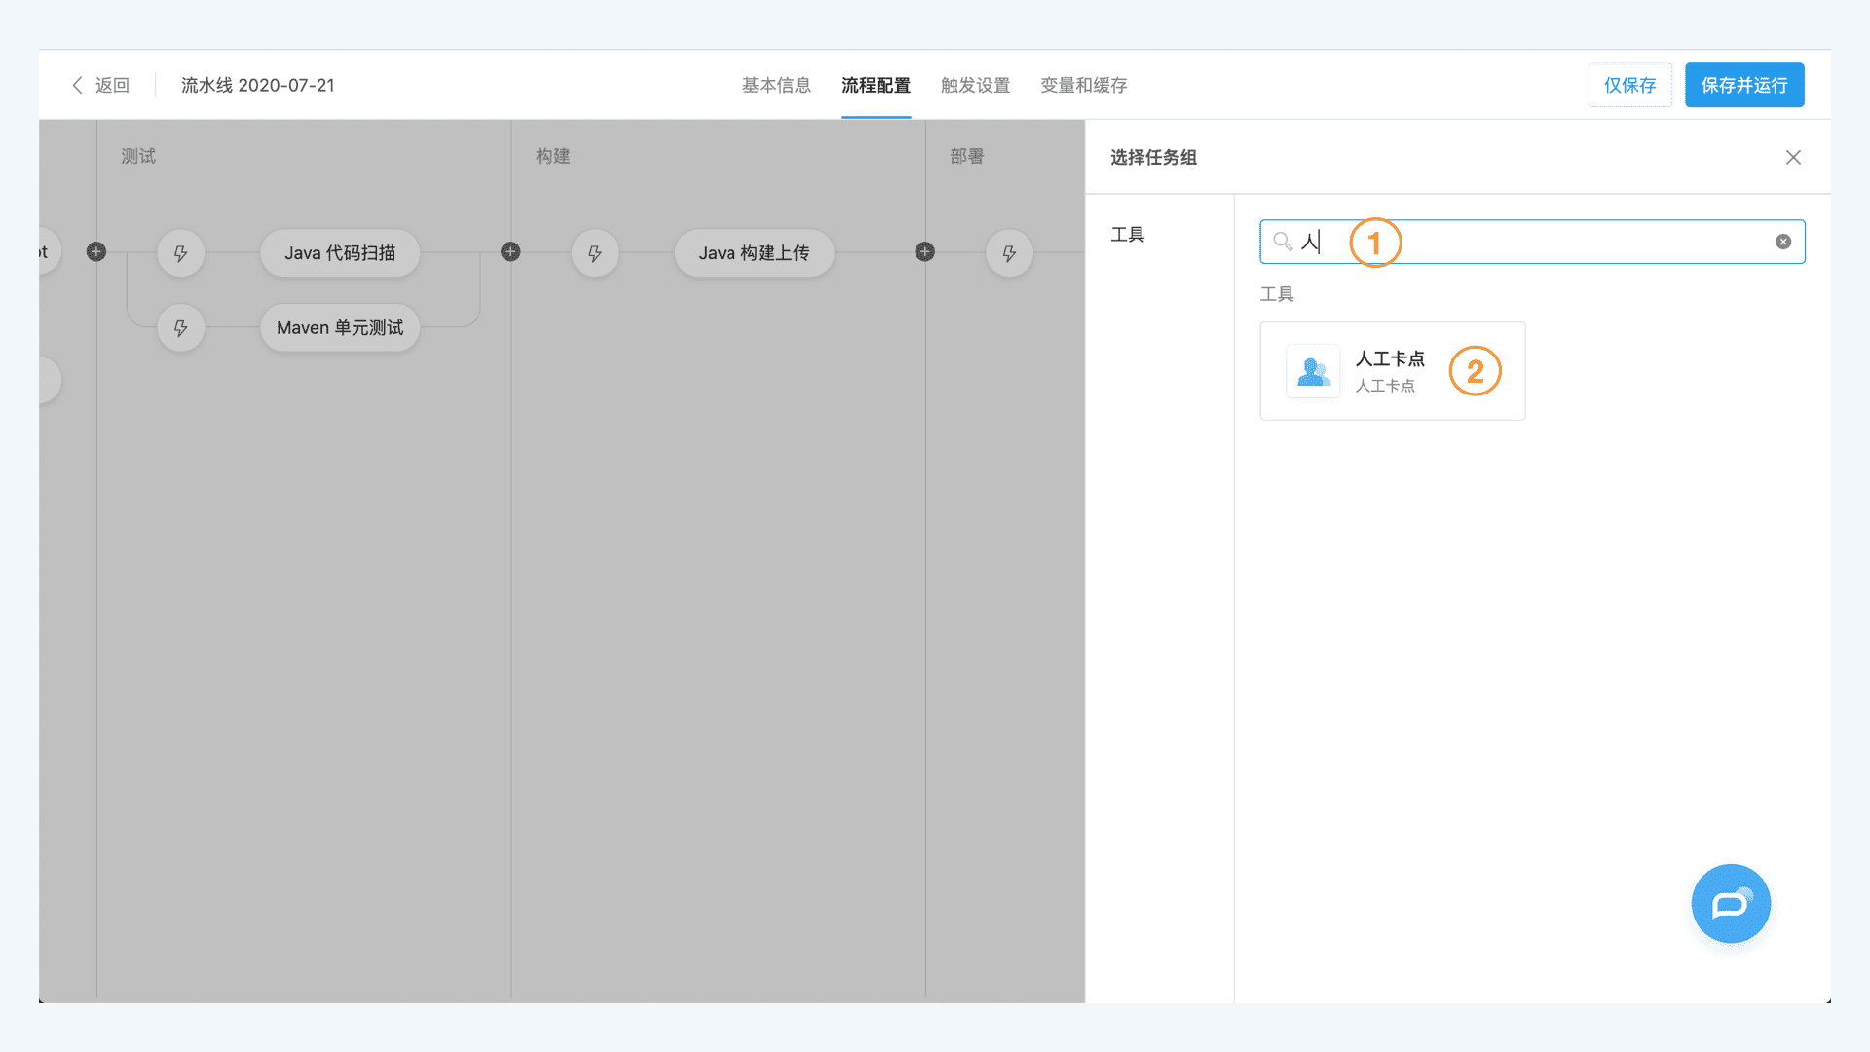Open the blue chat support bubble
Viewport: 1870px width, 1052px height.
coord(1731,904)
